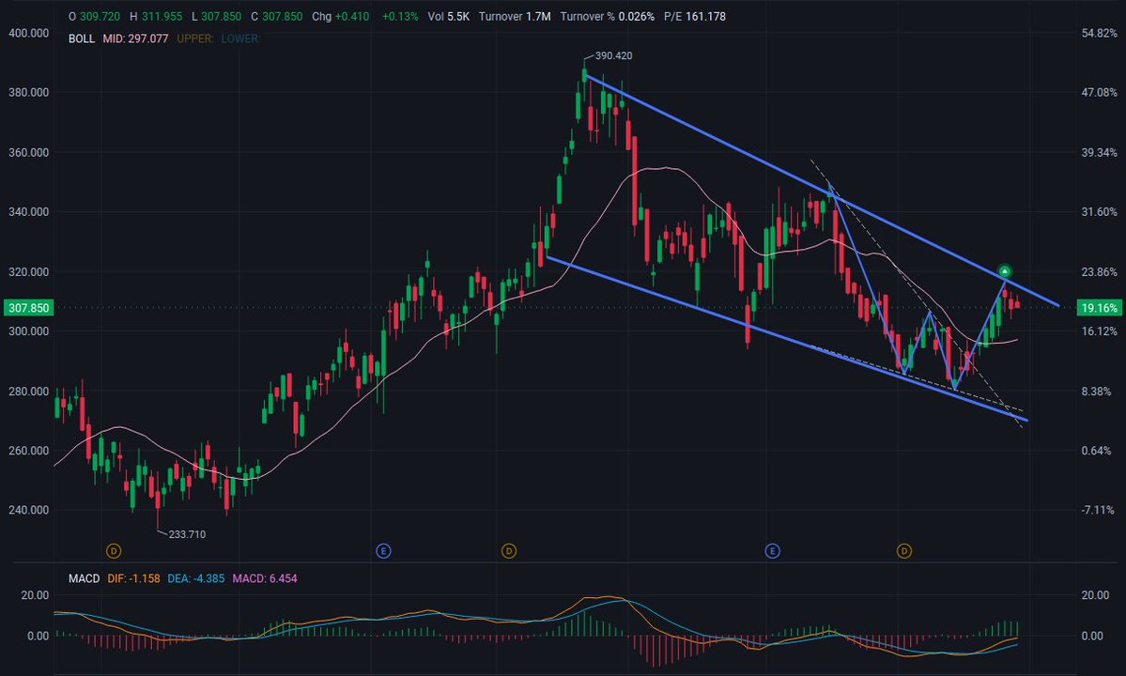Click the 280.000 price axis label

29,392
